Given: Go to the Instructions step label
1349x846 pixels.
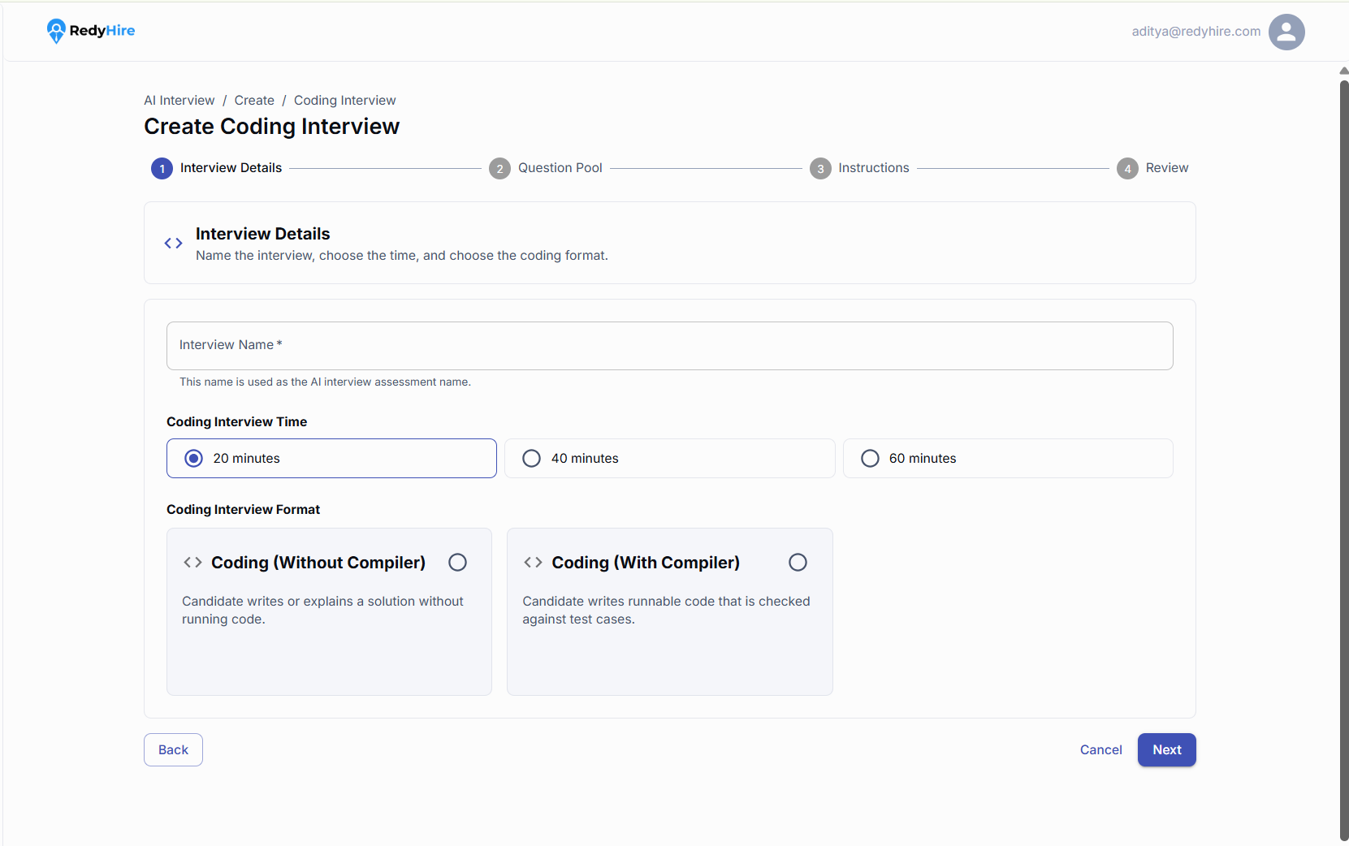Looking at the screenshot, I should click(874, 168).
